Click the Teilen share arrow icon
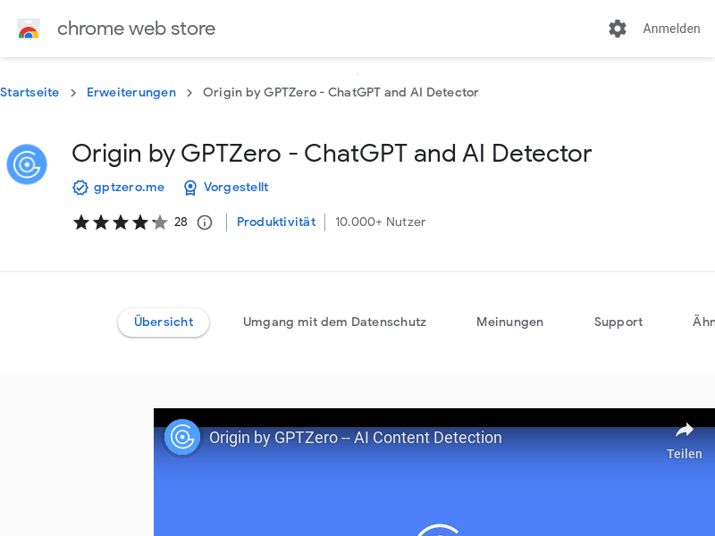 coord(685,430)
